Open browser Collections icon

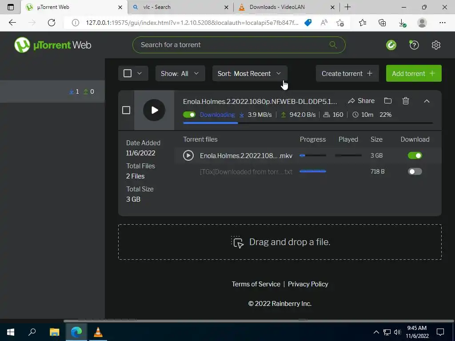(x=382, y=23)
